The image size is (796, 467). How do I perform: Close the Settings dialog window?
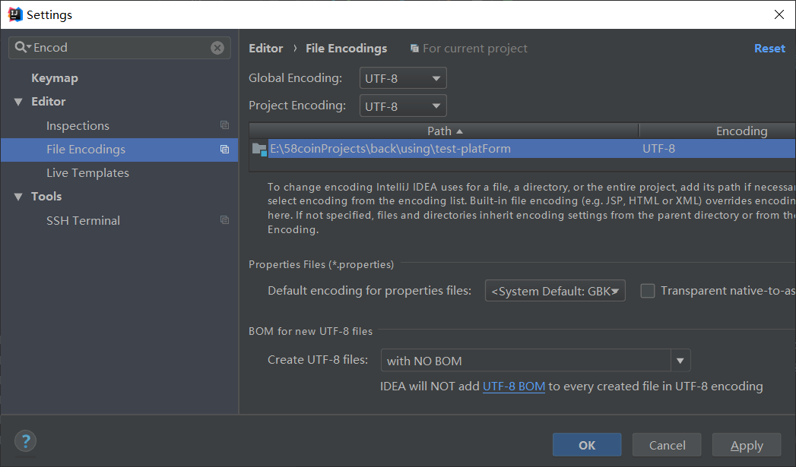779,14
